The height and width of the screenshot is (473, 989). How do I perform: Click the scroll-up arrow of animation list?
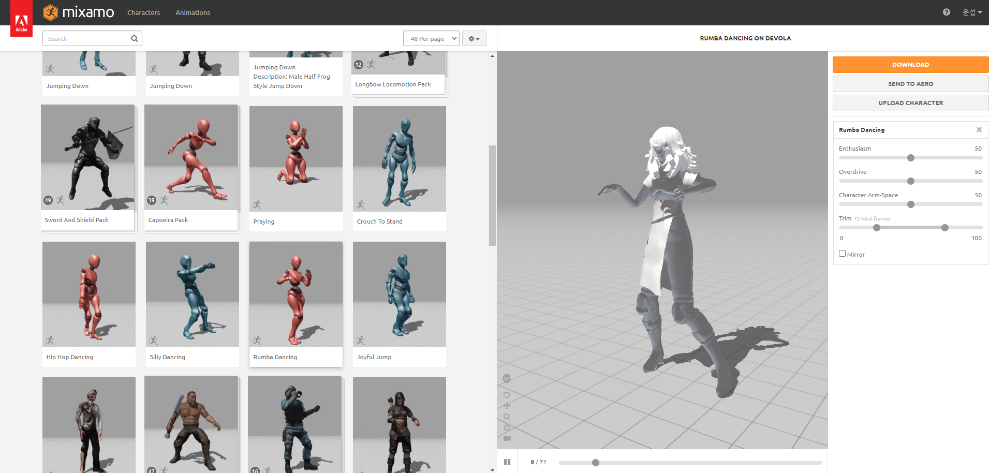coord(492,55)
